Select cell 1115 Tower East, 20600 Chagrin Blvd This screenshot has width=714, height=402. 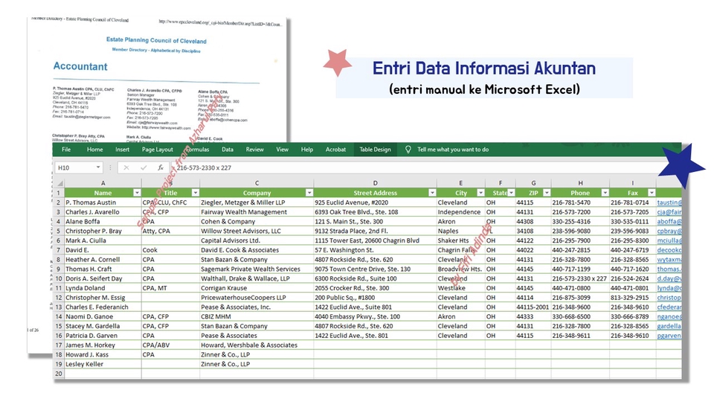point(375,240)
